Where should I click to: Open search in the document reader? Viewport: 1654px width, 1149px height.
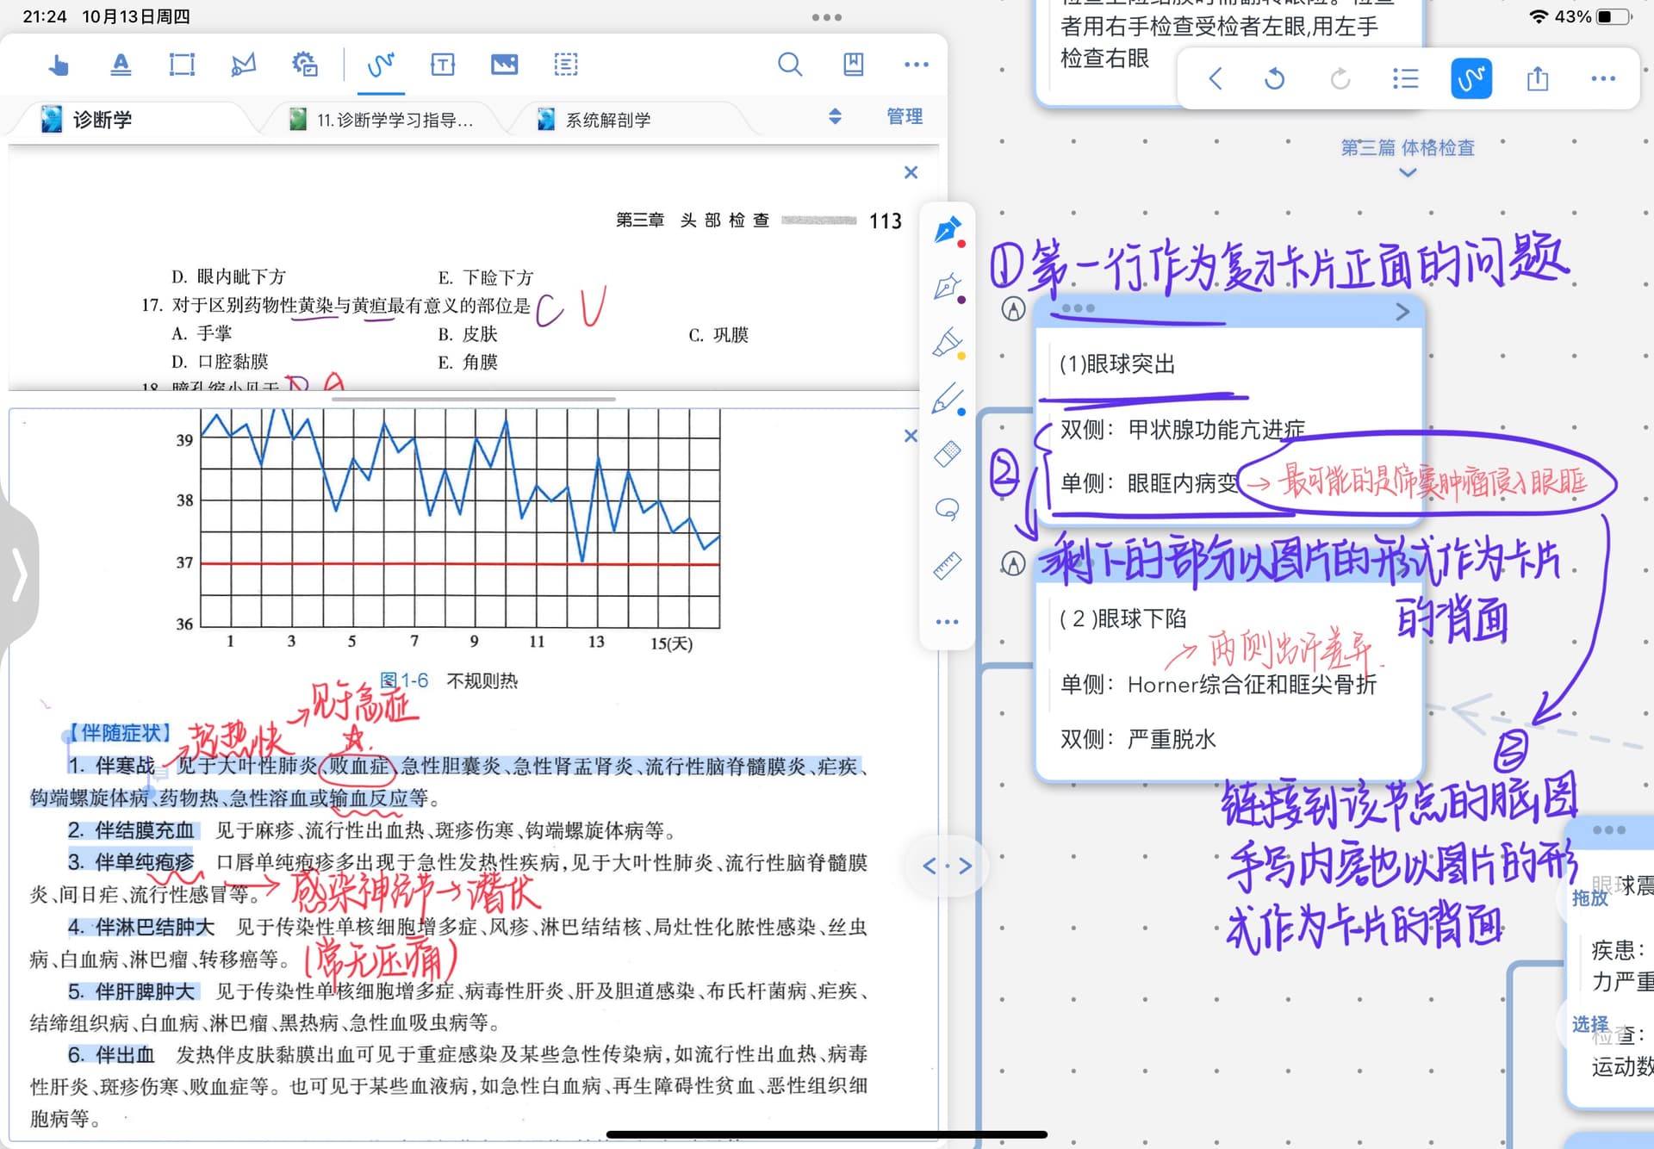pyautogui.click(x=790, y=65)
